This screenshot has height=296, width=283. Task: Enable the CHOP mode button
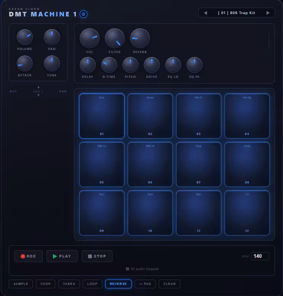click(x=45, y=284)
